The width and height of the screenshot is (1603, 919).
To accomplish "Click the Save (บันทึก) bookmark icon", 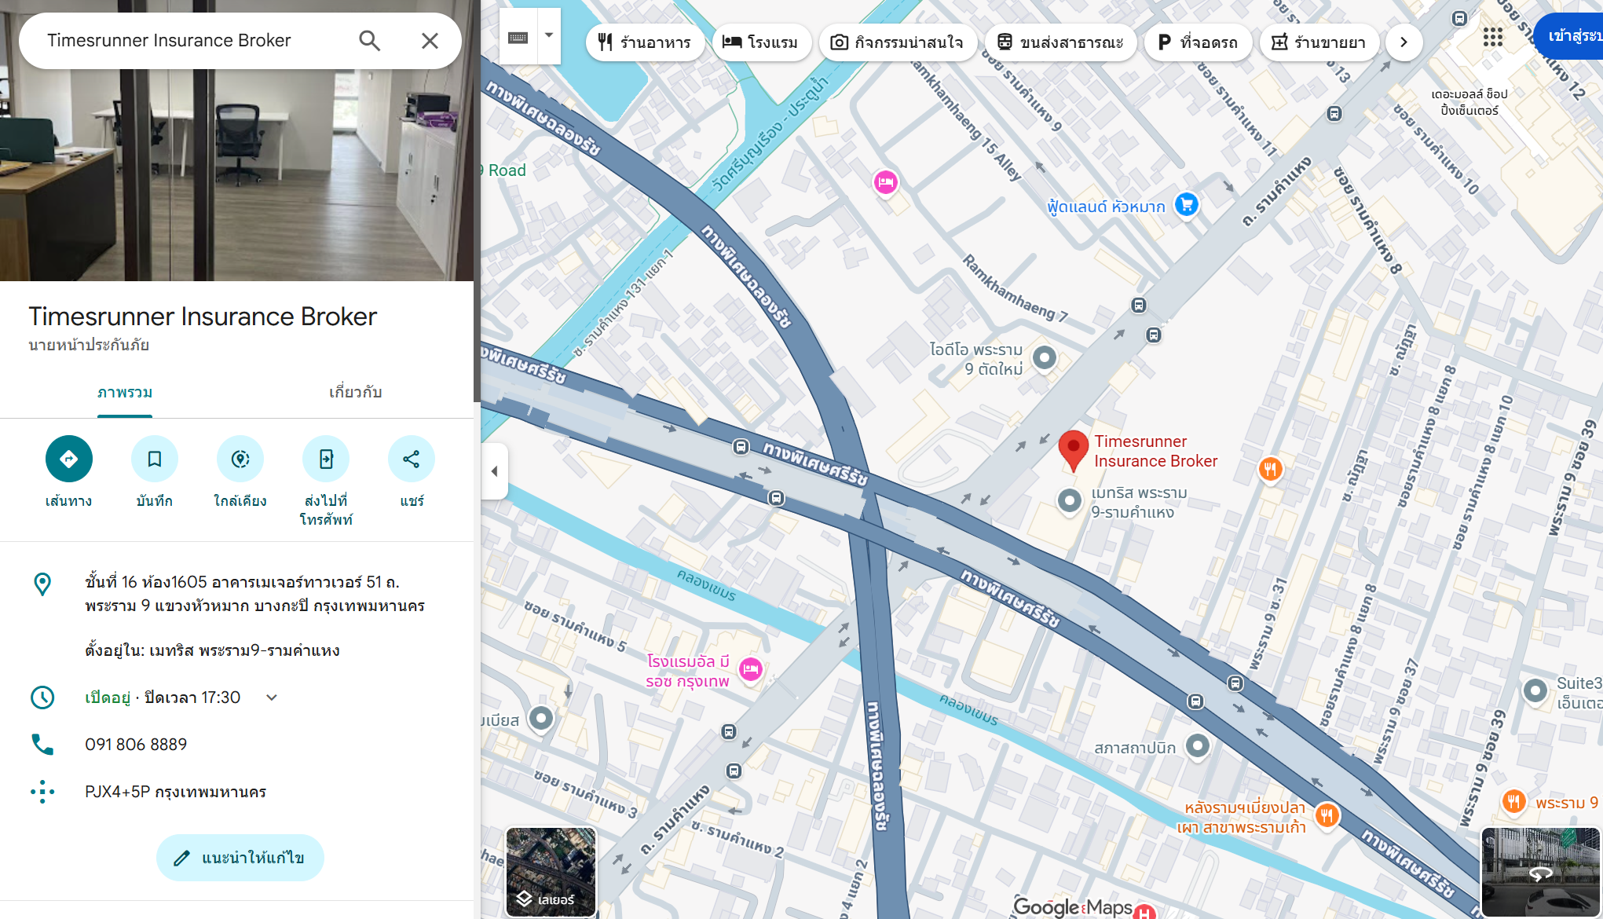I will point(155,459).
